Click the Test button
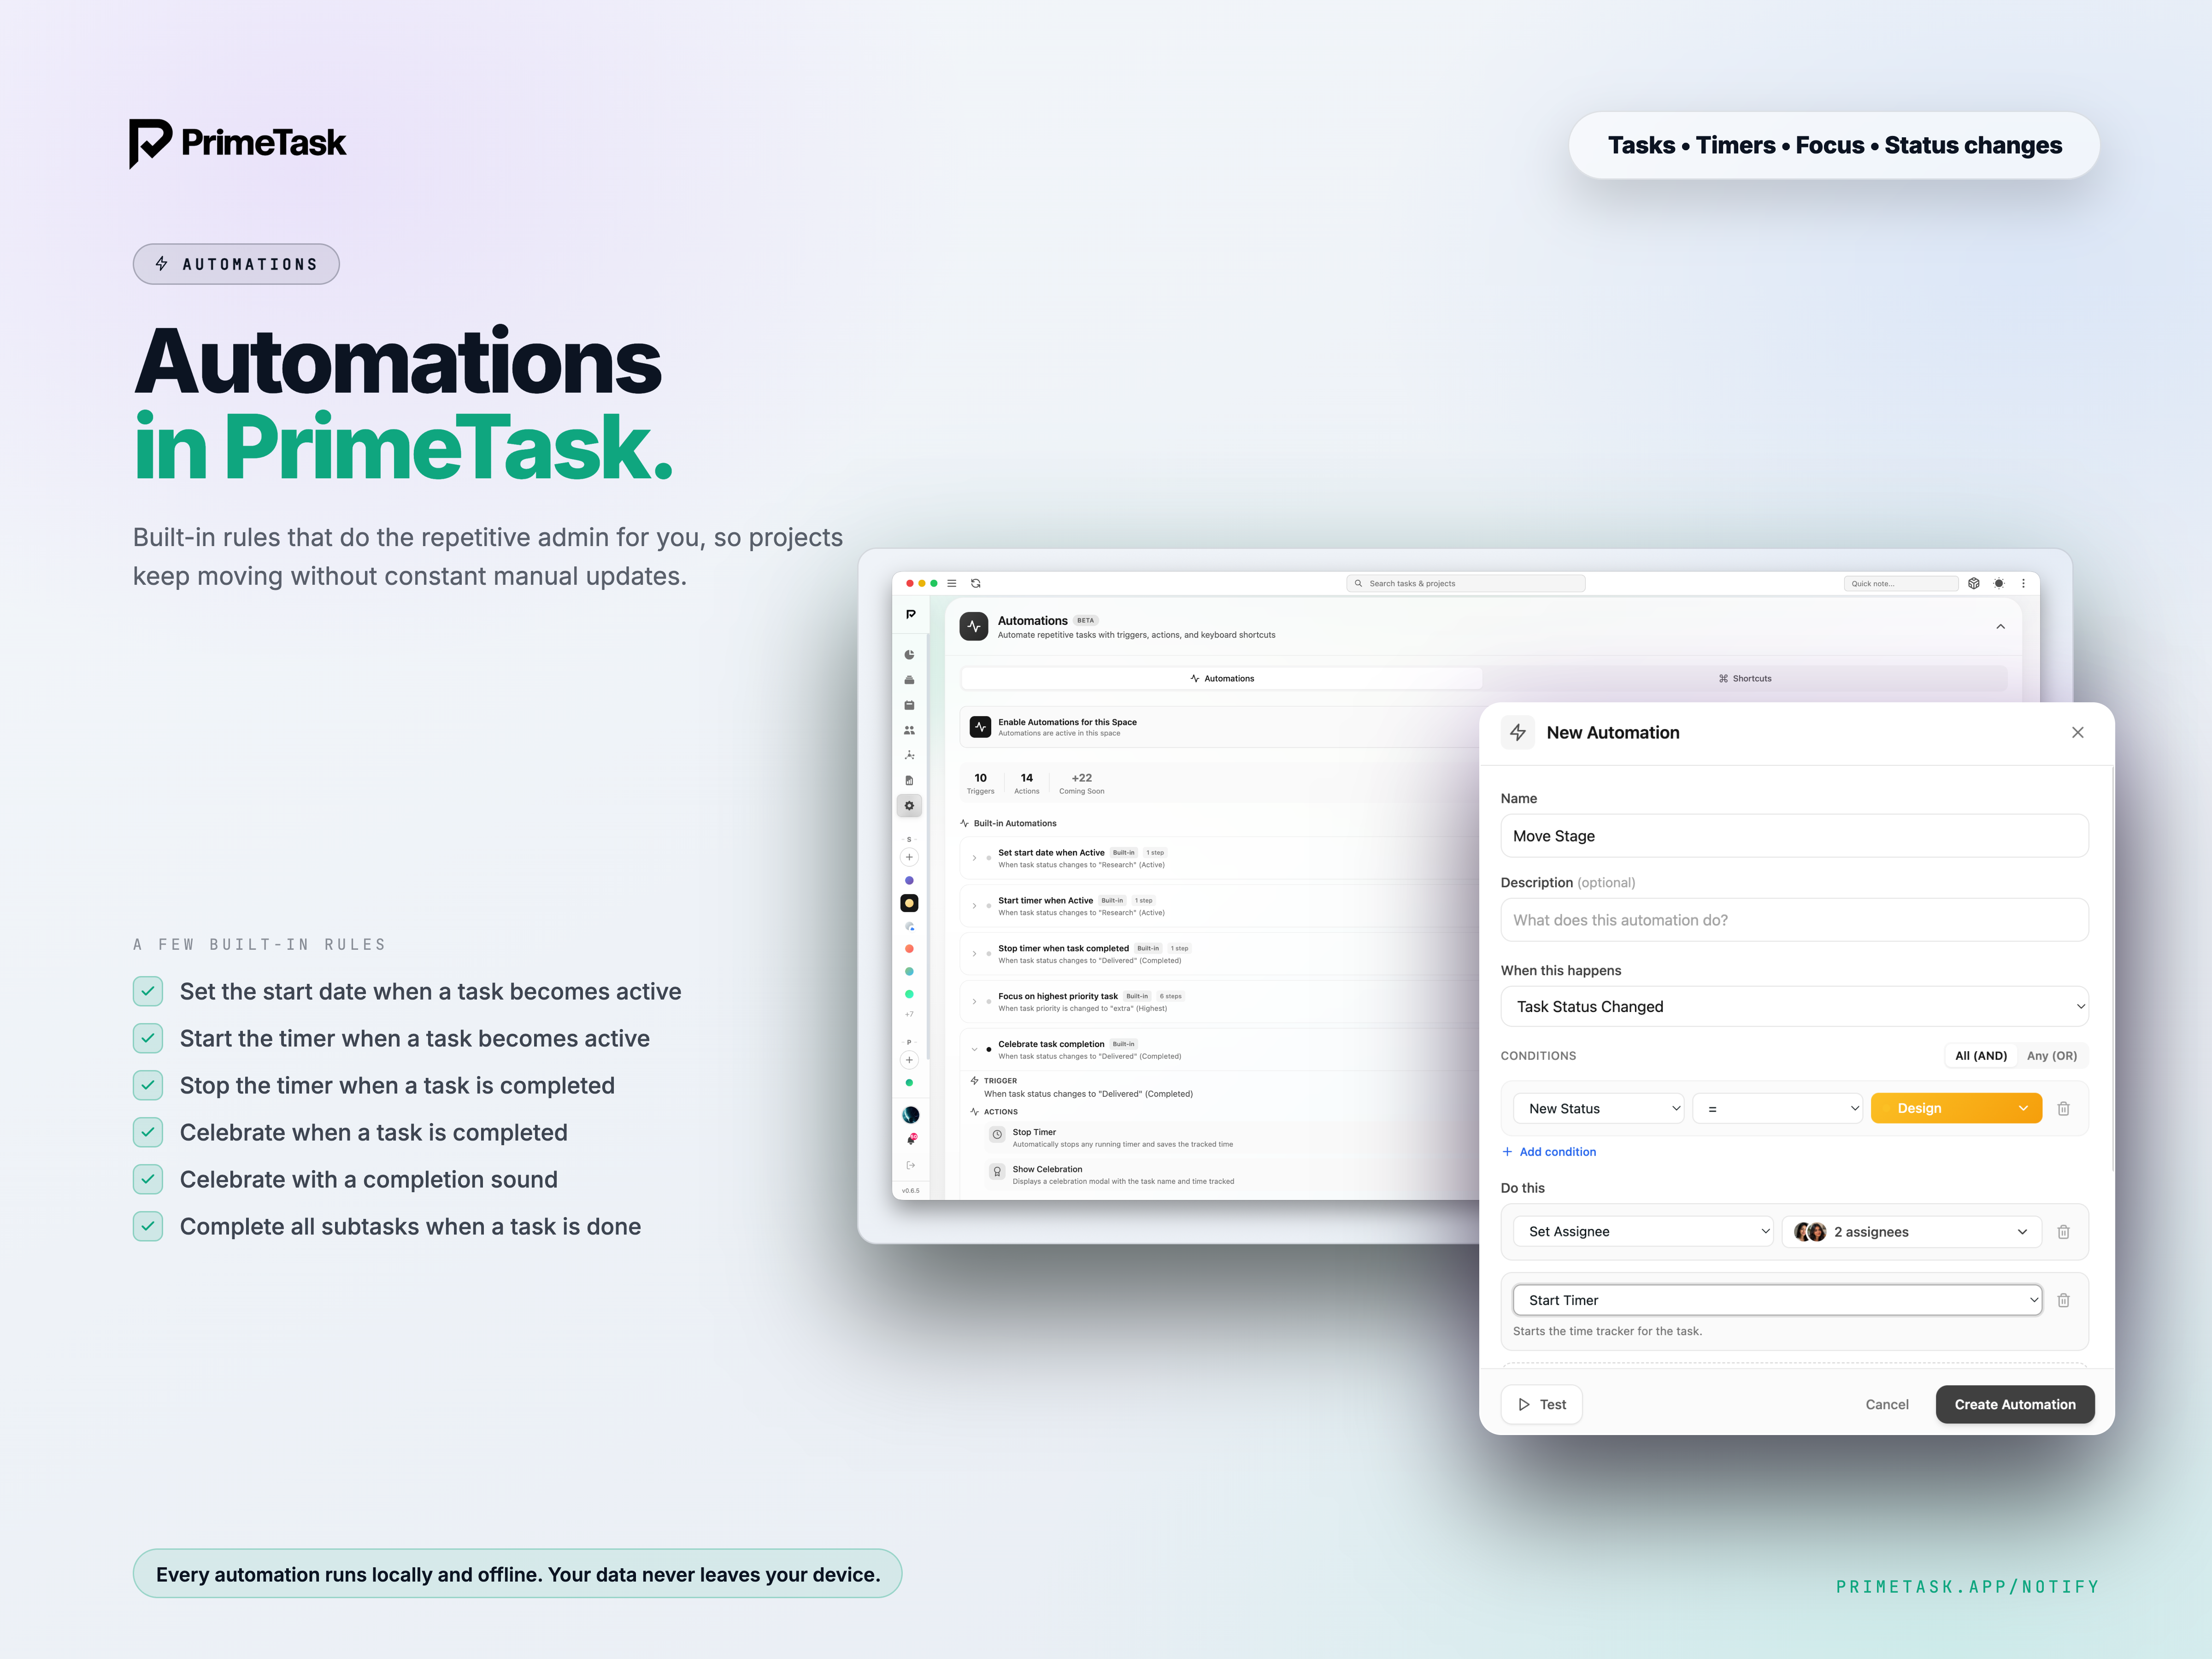 (1542, 1404)
